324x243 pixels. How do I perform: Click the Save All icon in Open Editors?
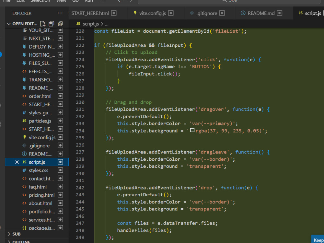click(x=52, y=24)
